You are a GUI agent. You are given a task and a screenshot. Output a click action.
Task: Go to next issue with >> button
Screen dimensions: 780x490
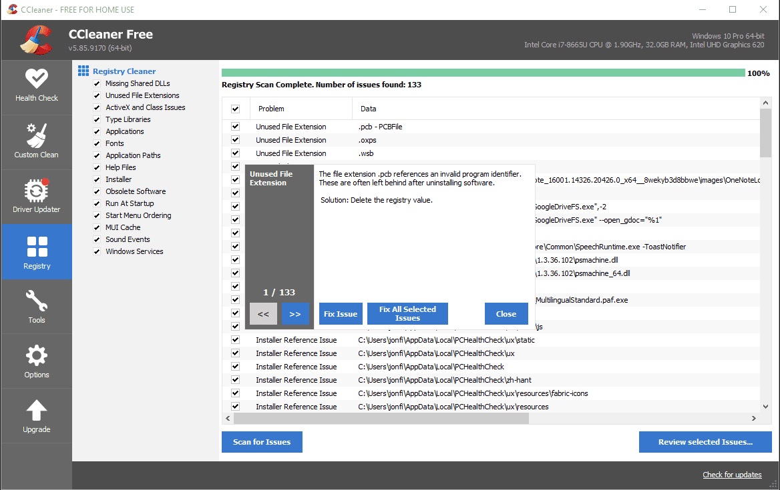295,314
